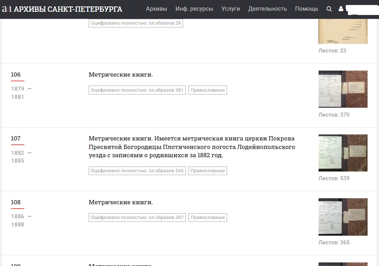Open Метрические книги title of record 108

120,203
